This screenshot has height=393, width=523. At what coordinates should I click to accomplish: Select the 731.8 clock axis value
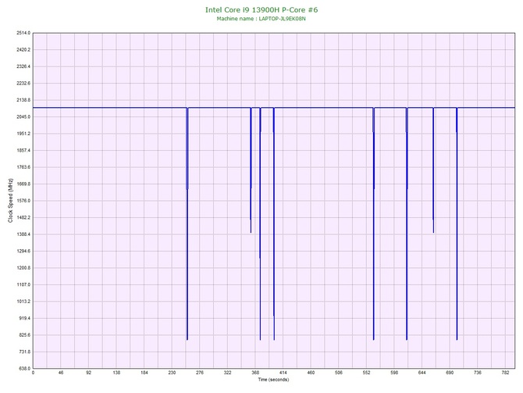click(24, 352)
